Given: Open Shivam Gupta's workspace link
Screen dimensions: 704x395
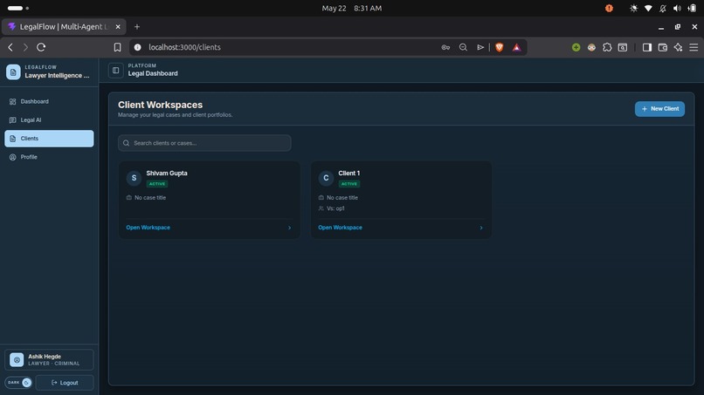Looking at the screenshot, I should tap(148, 228).
